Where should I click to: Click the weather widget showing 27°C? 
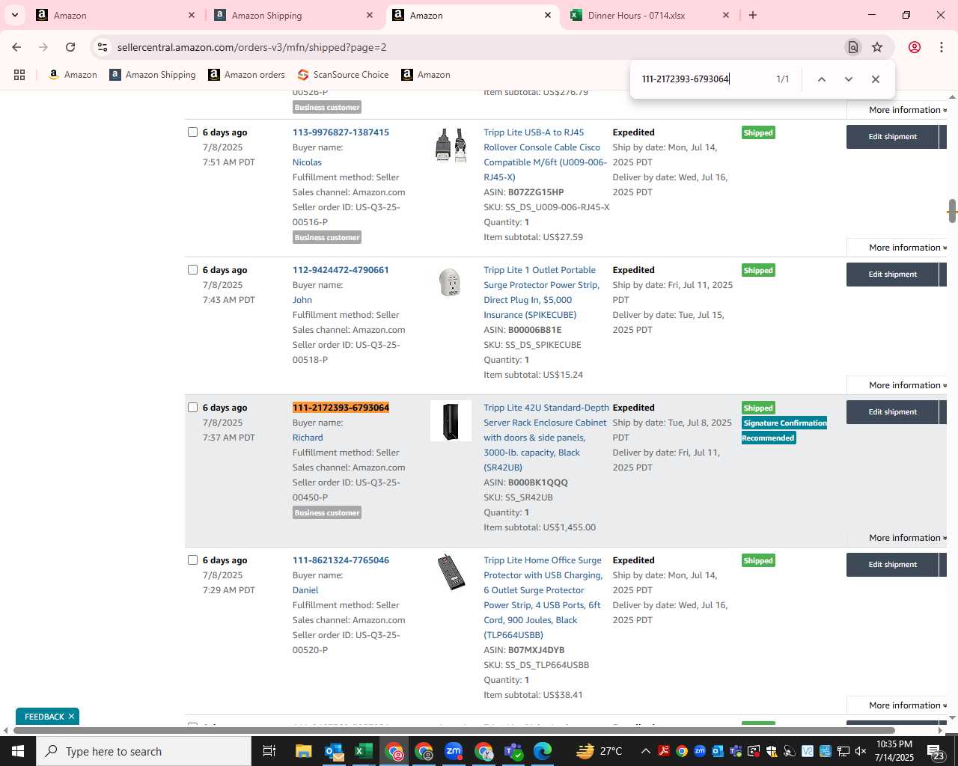(x=599, y=751)
